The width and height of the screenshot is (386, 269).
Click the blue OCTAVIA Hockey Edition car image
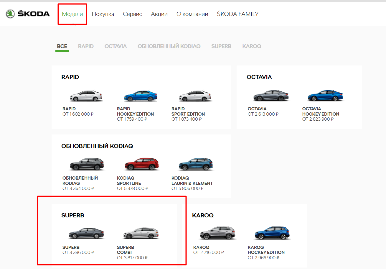tap(326, 96)
